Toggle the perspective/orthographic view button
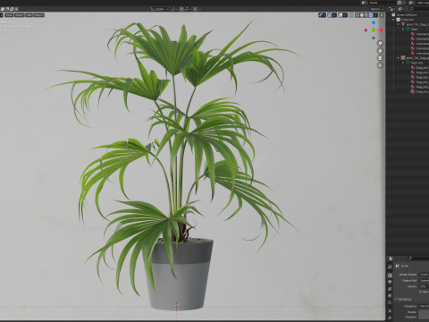Image resolution: width=429 pixels, height=322 pixels. click(380, 65)
